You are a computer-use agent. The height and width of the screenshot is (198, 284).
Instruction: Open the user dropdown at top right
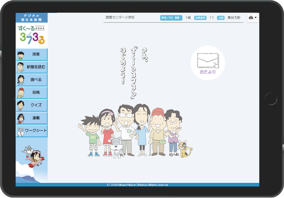[x=253, y=18]
